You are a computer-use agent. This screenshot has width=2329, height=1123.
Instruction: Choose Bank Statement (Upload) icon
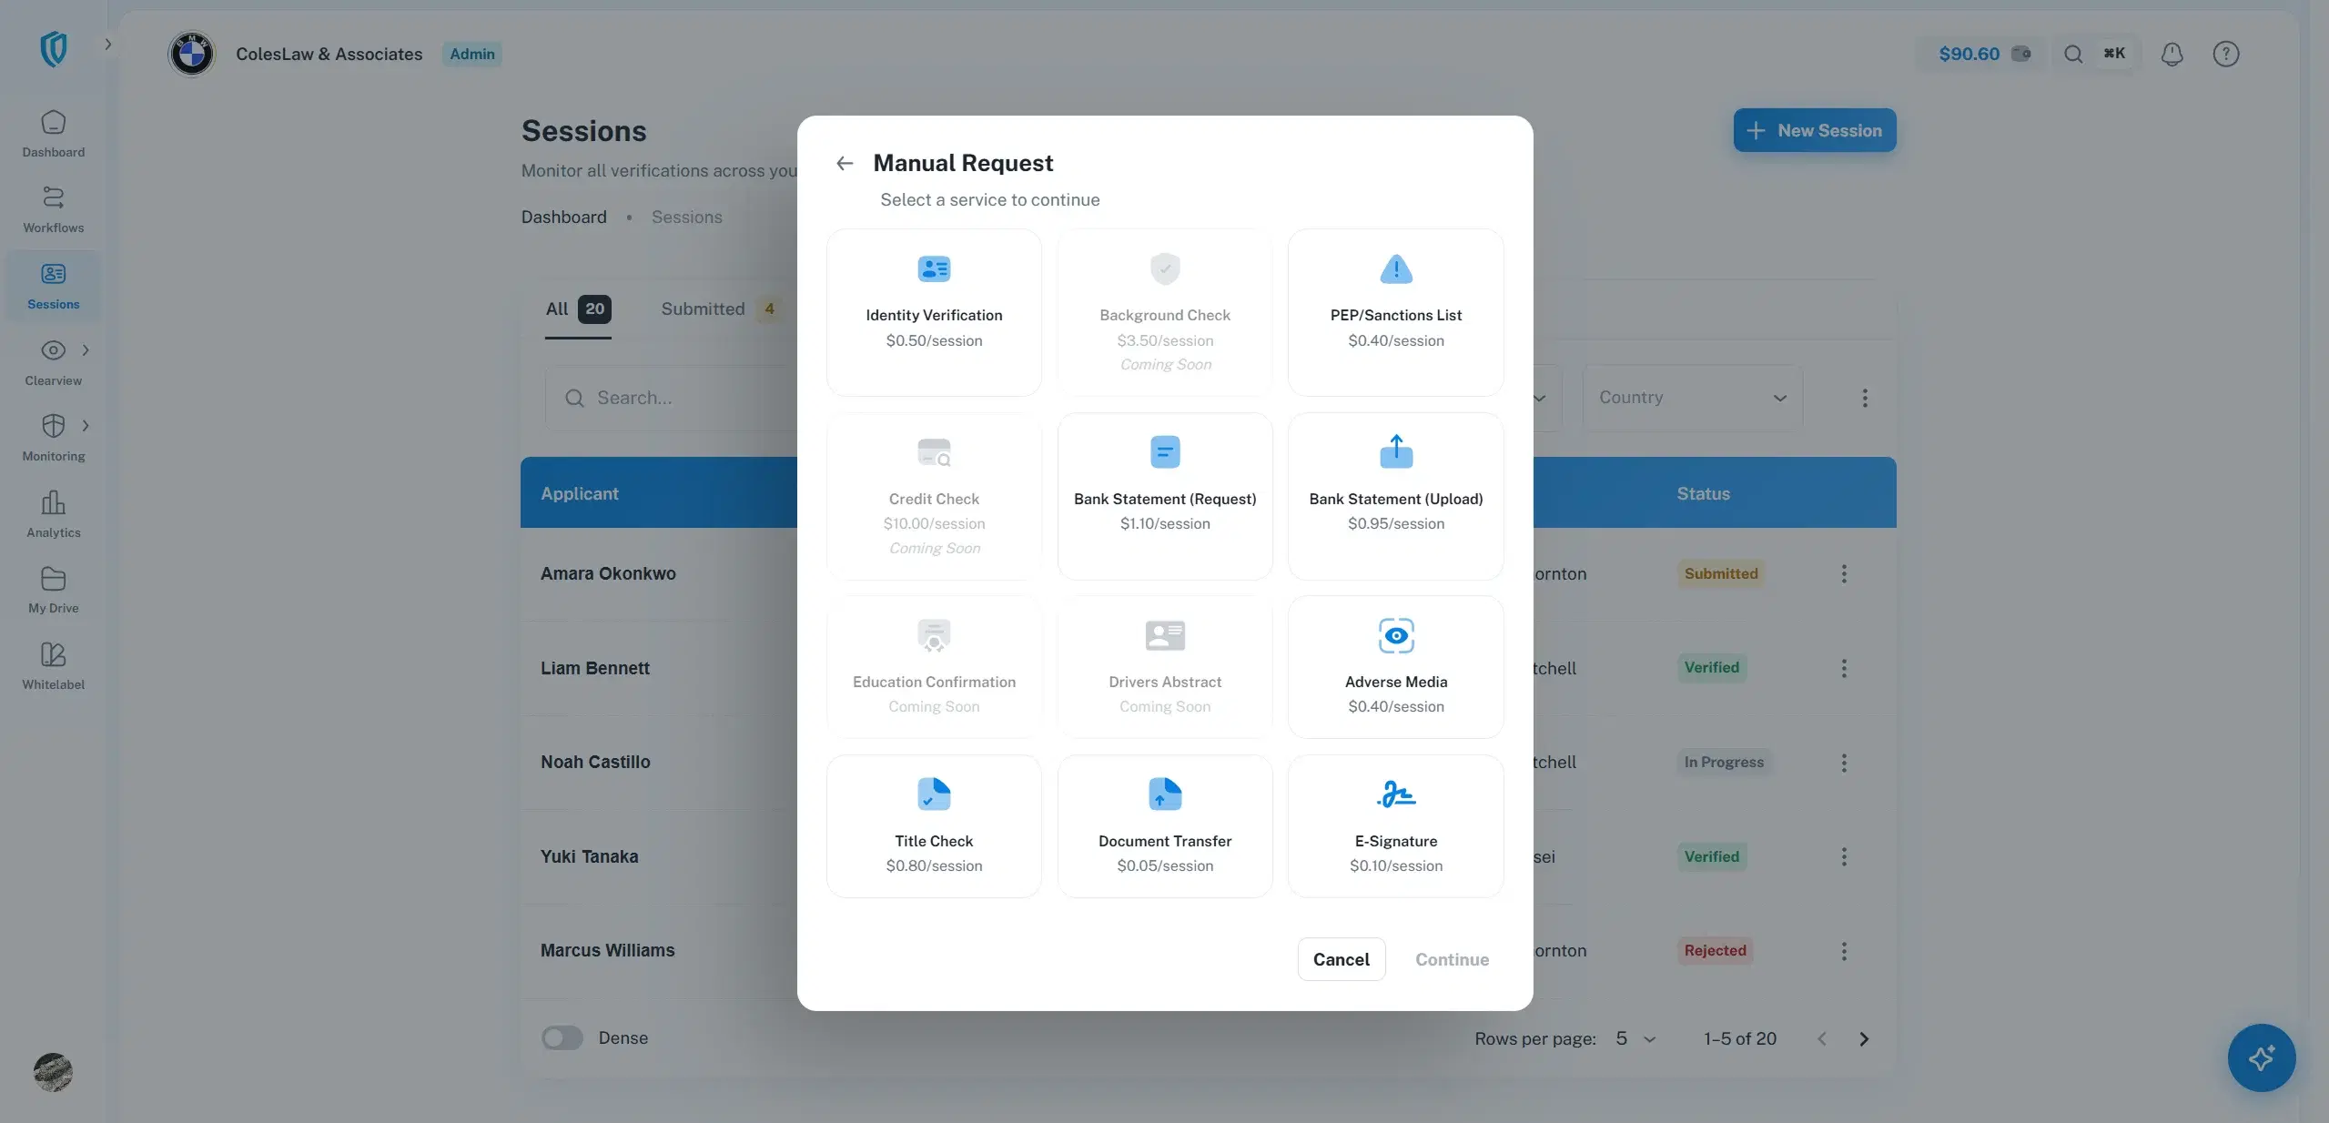(1395, 451)
